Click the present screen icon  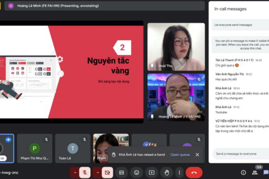tap(152, 173)
